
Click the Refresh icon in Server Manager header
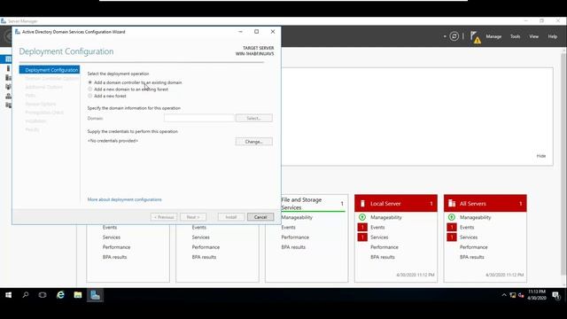point(454,36)
